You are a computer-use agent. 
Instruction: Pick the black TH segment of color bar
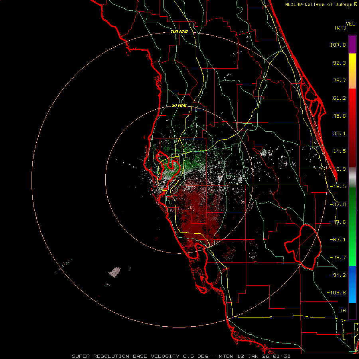(352, 311)
